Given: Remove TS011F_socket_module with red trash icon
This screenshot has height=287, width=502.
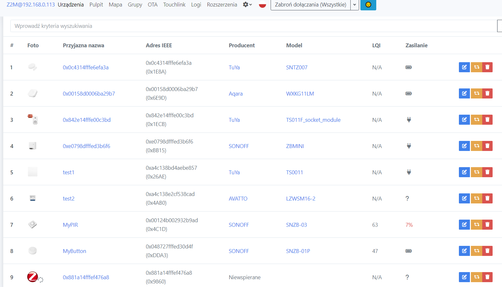Looking at the screenshot, I should tap(487, 120).
